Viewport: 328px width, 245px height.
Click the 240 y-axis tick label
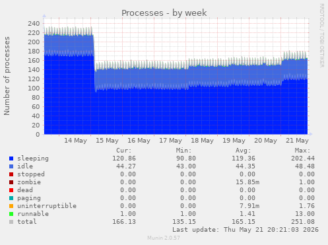click(x=34, y=24)
